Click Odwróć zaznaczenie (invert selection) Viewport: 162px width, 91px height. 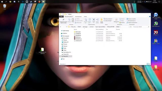(132, 22)
